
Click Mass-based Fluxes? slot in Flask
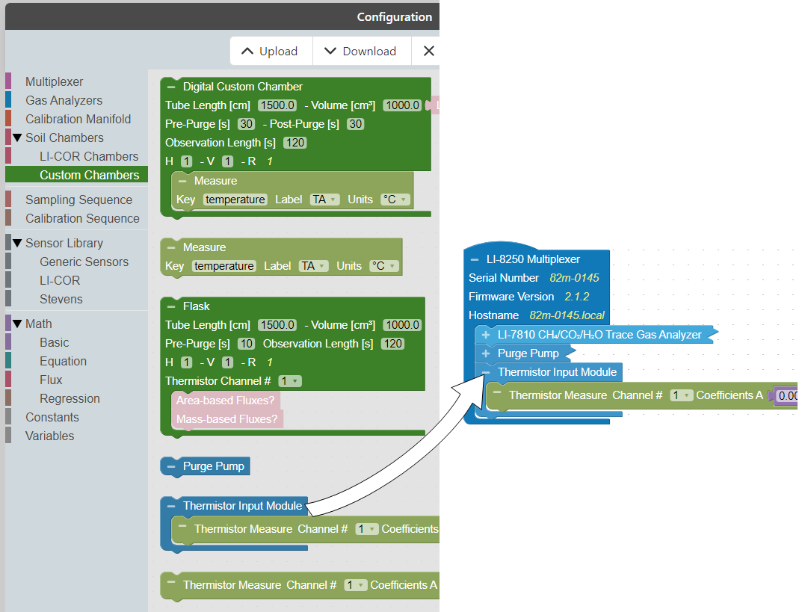point(227,419)
